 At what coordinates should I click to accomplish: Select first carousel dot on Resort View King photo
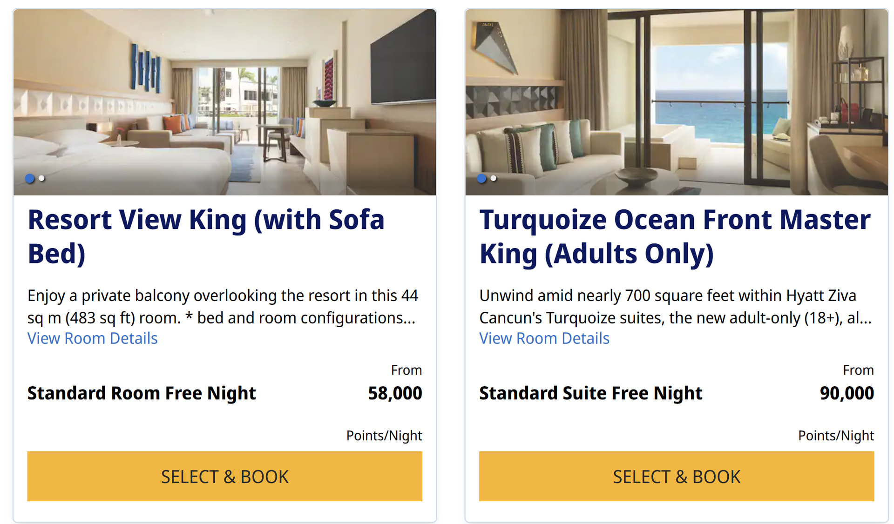coord(30,178)
